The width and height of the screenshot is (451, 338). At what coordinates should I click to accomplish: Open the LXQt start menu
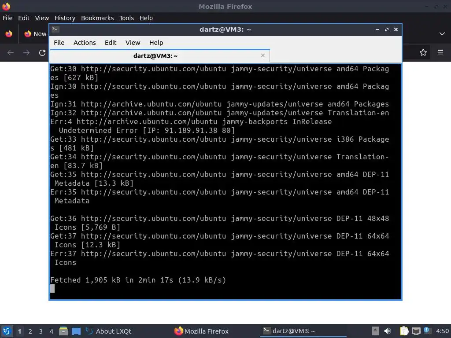(x=7, y=331)
